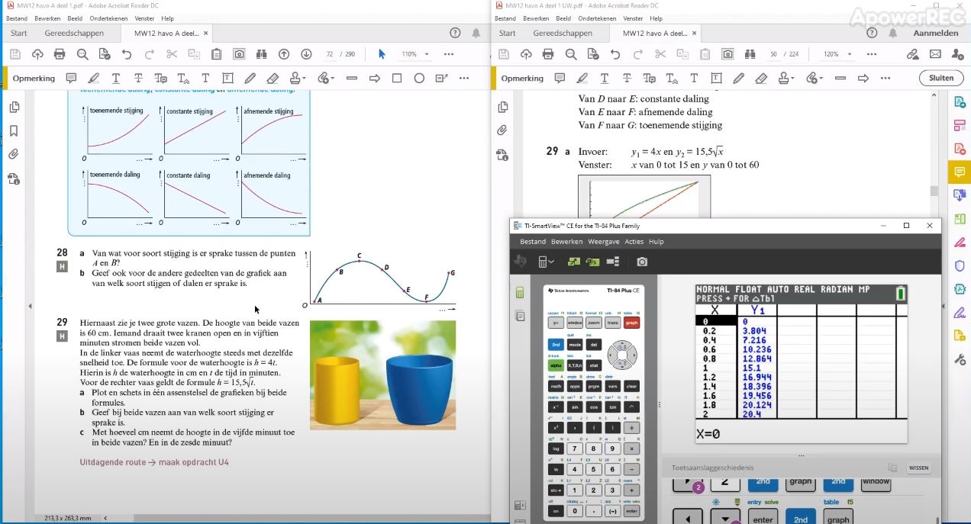Show more tools ellipsis in left Acrobat top toolbar
Image resolution: width=971 pixels, height=524 pixels.
(449, 54)
